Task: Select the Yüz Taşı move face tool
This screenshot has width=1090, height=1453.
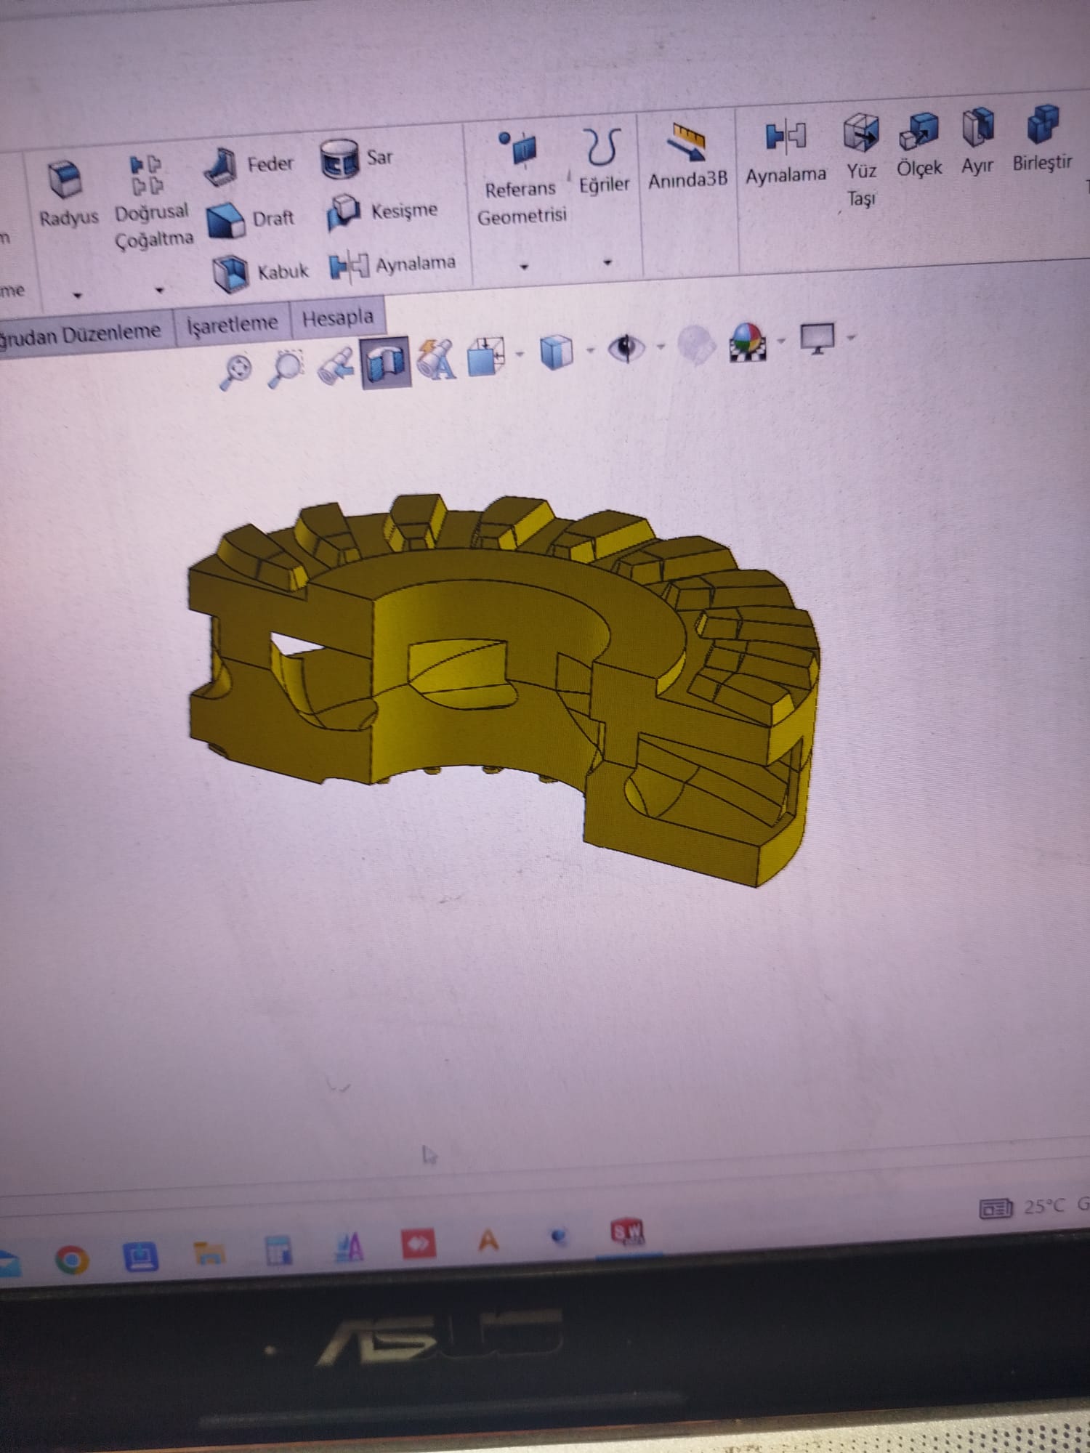Action: [861, 161]
